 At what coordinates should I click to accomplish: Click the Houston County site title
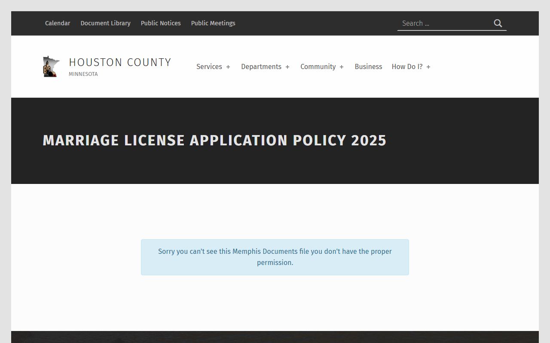point(120,62)
